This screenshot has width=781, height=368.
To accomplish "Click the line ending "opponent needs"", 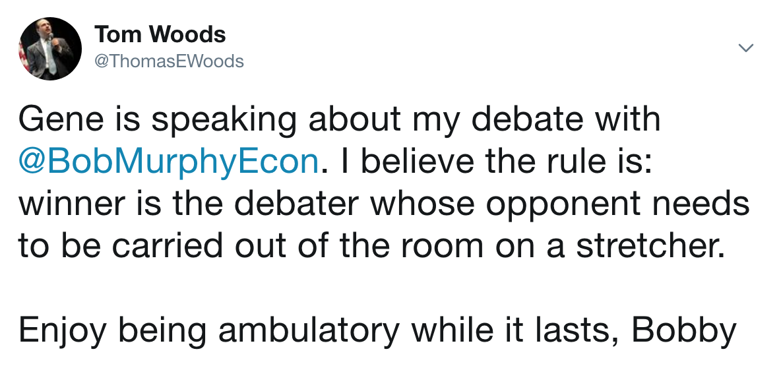I will click(x=384, y=204).
